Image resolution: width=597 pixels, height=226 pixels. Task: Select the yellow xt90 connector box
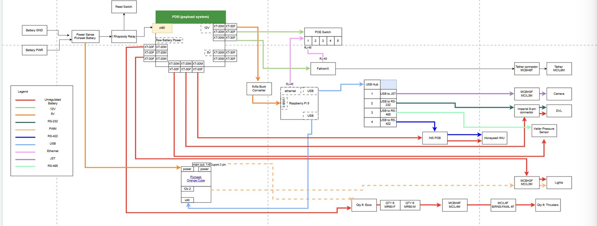point(162,28)
